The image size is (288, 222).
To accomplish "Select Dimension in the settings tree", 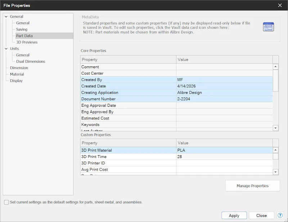I will (x=19, y=68).
